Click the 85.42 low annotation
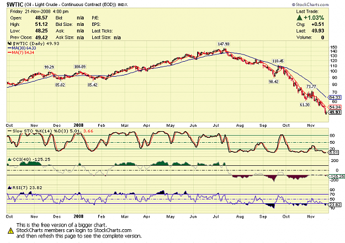 [x=92, y=85]
